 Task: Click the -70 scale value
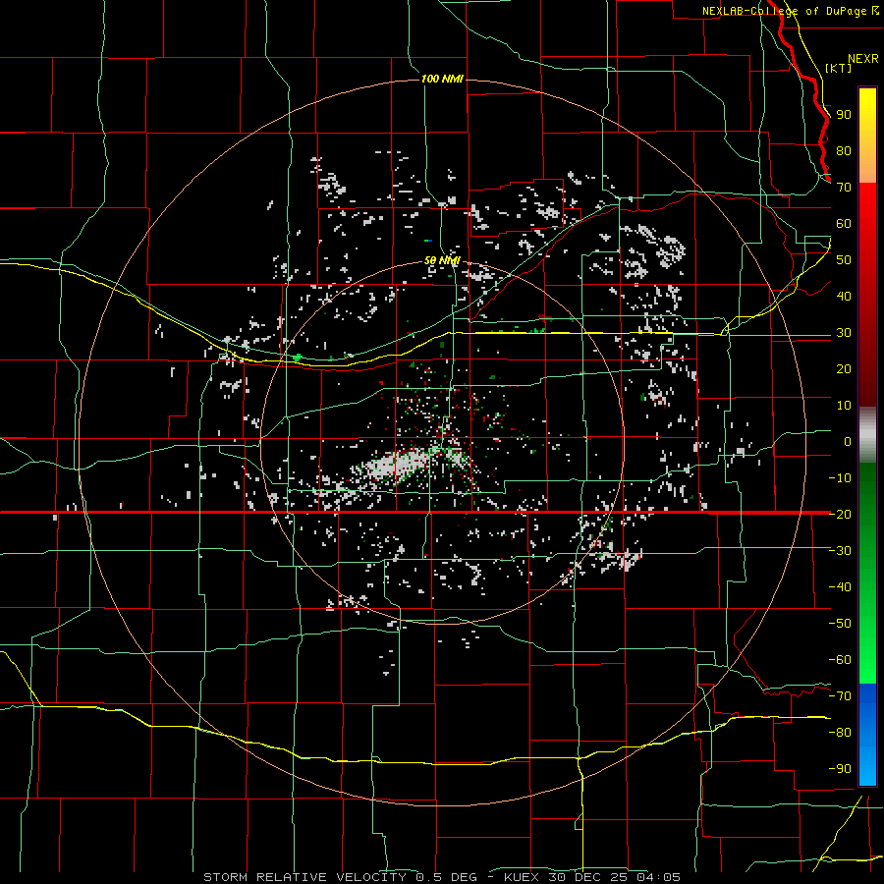840,696
